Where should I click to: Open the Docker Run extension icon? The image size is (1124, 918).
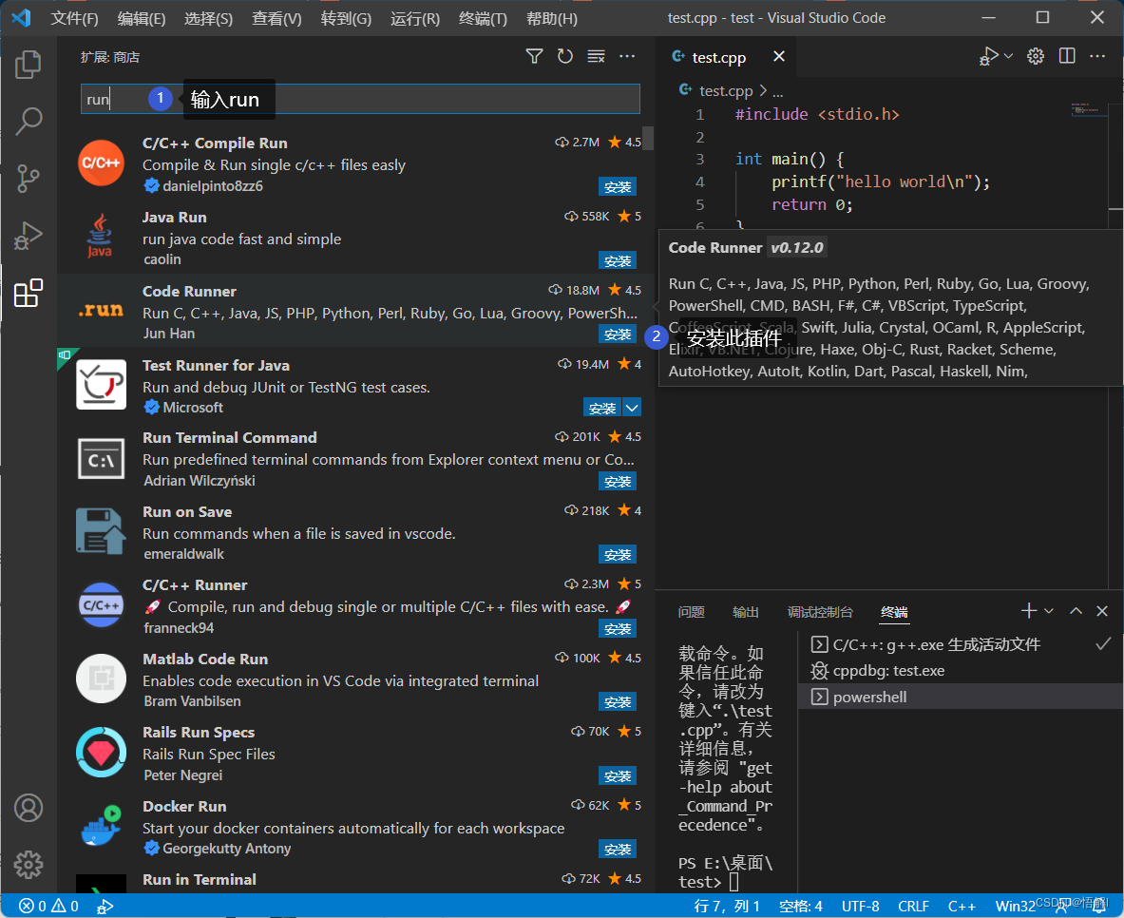pos(101,826)
